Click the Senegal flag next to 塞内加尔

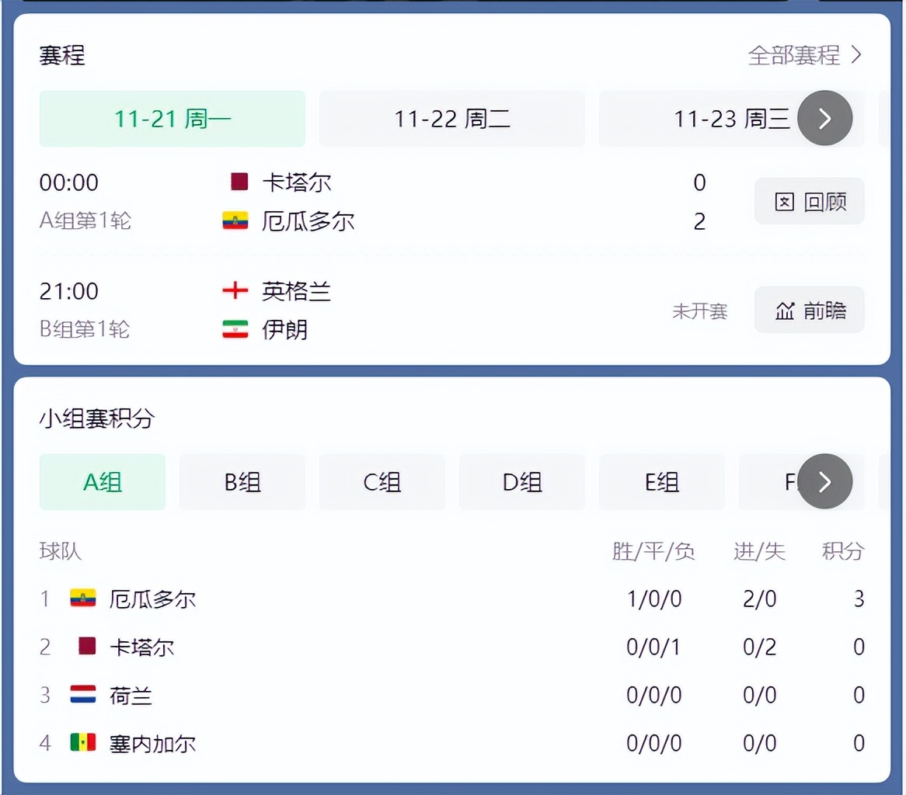tap(82, 743)
